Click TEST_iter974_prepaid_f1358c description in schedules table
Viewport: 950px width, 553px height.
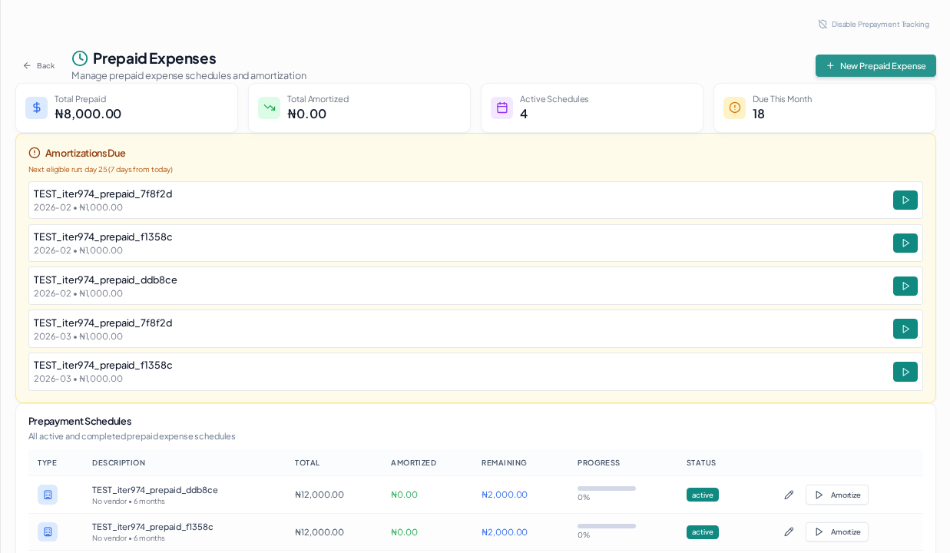tap(153, 527)
